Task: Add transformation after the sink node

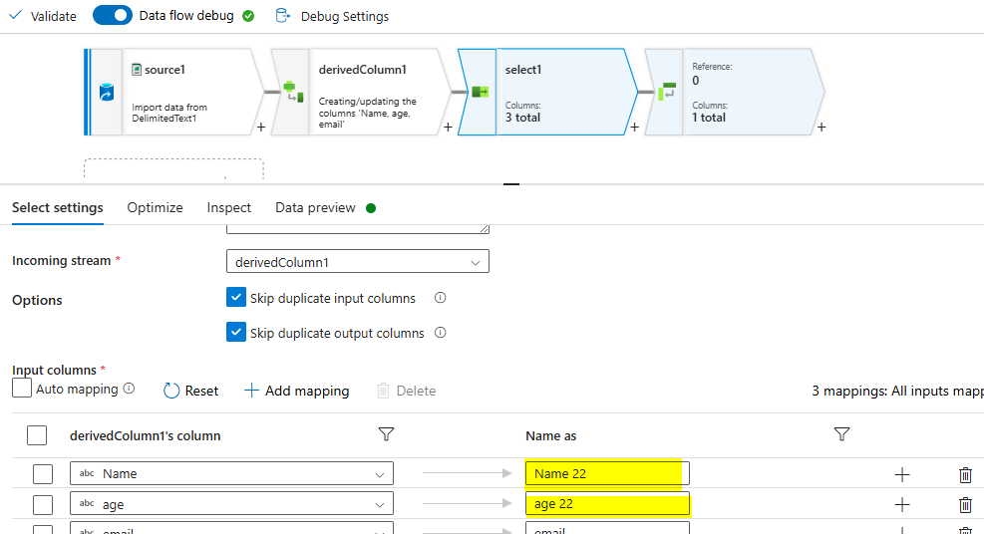Action: coord(821,128)
